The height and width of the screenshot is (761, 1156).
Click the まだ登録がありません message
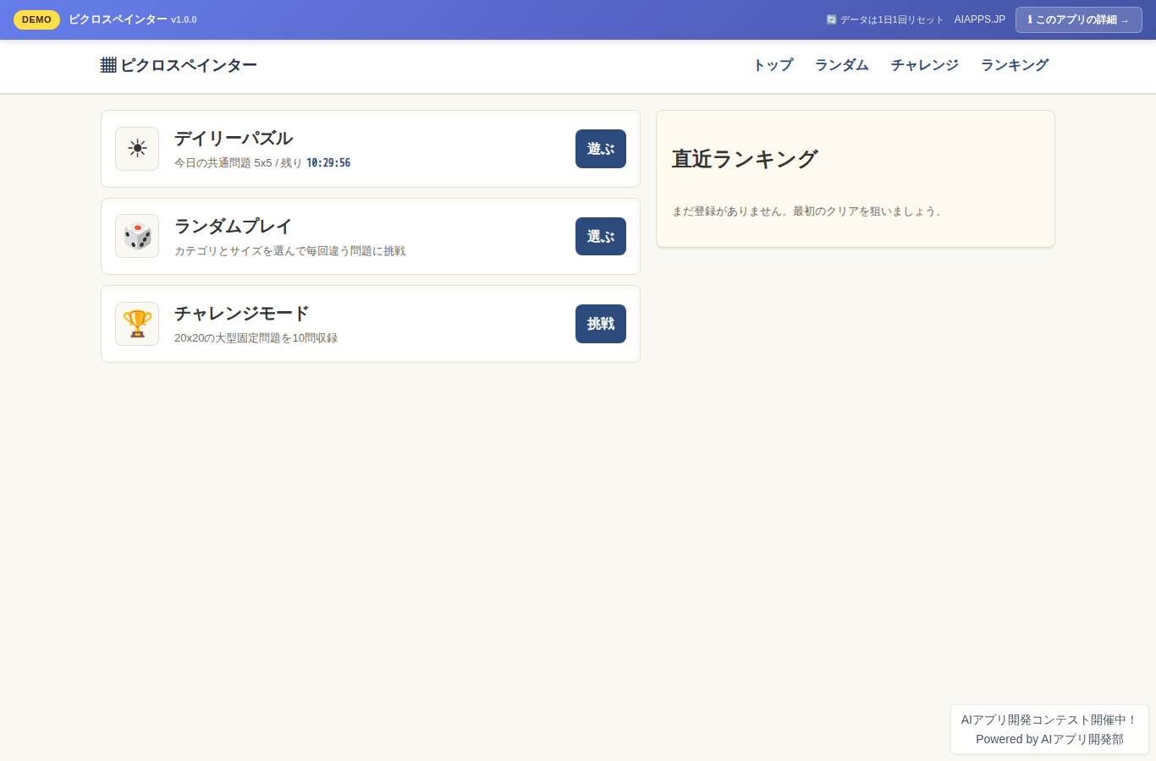tap(808, 211)
